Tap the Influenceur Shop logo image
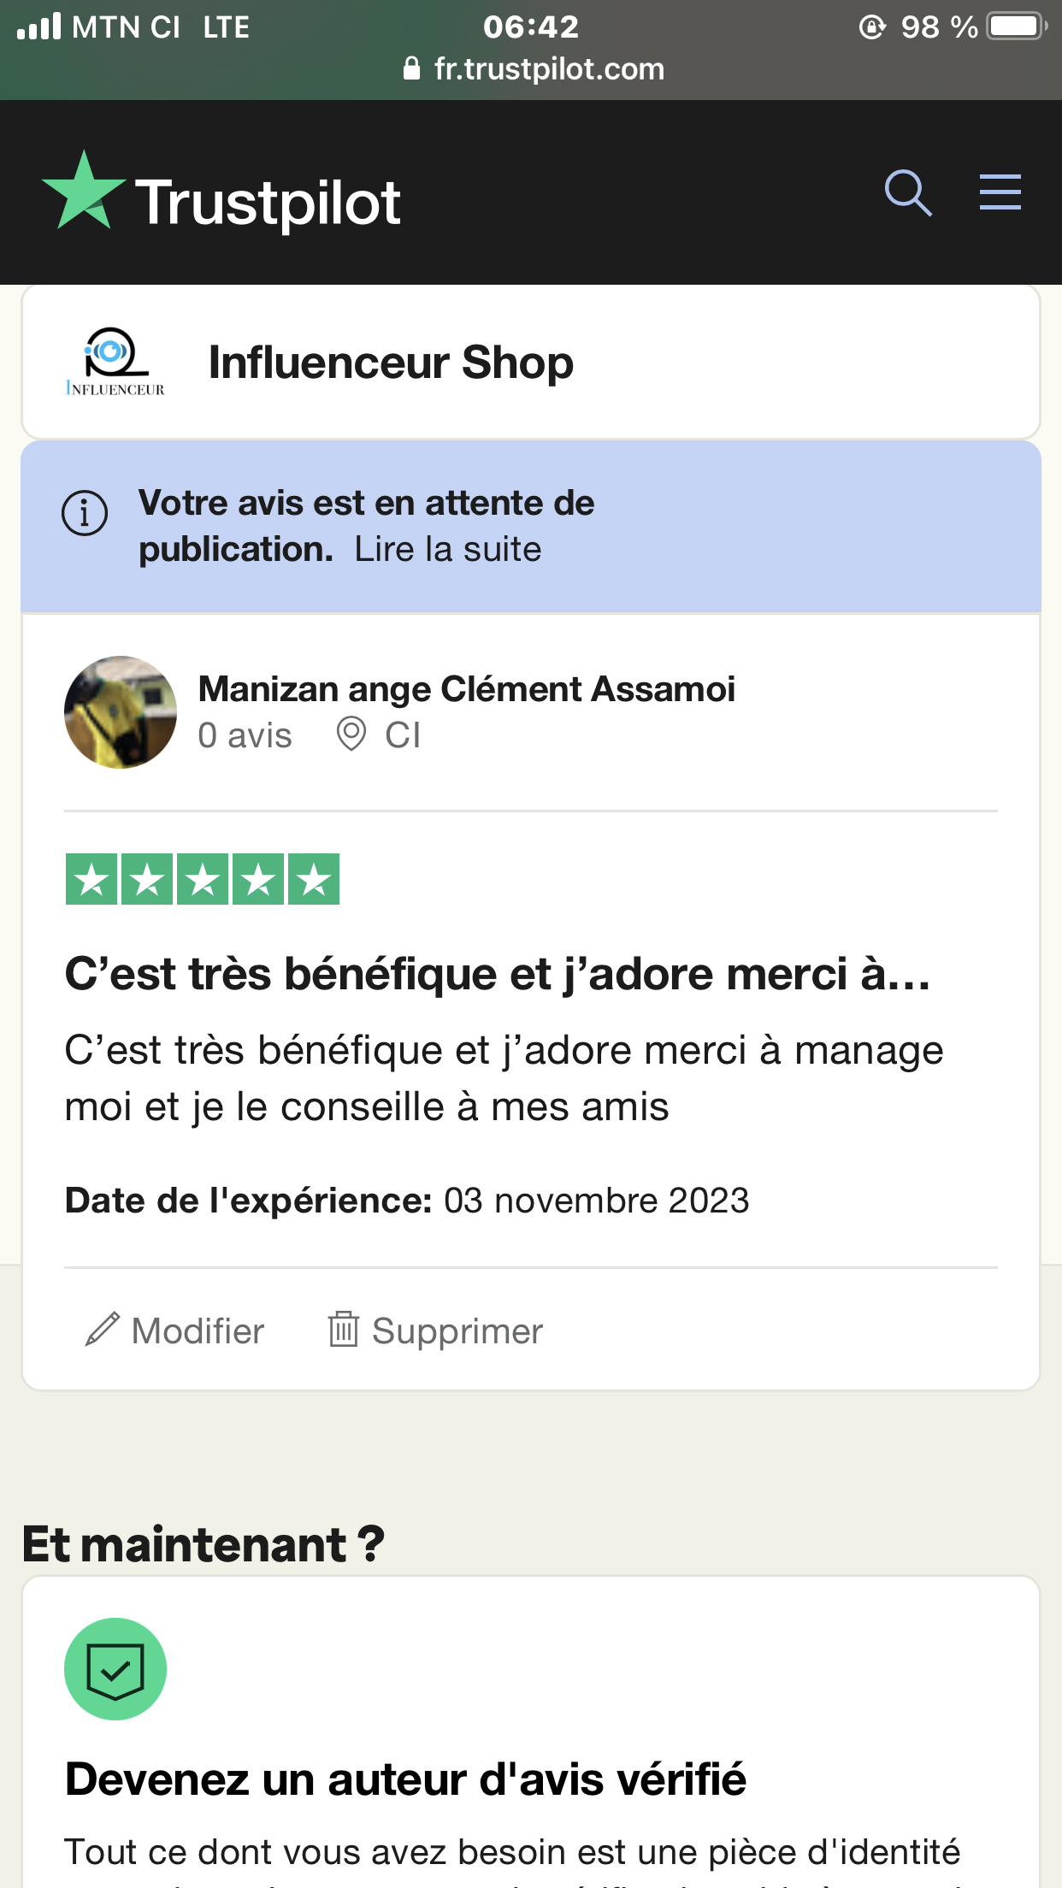Screen dimensions: 1062x1888 tap(115, 363)
